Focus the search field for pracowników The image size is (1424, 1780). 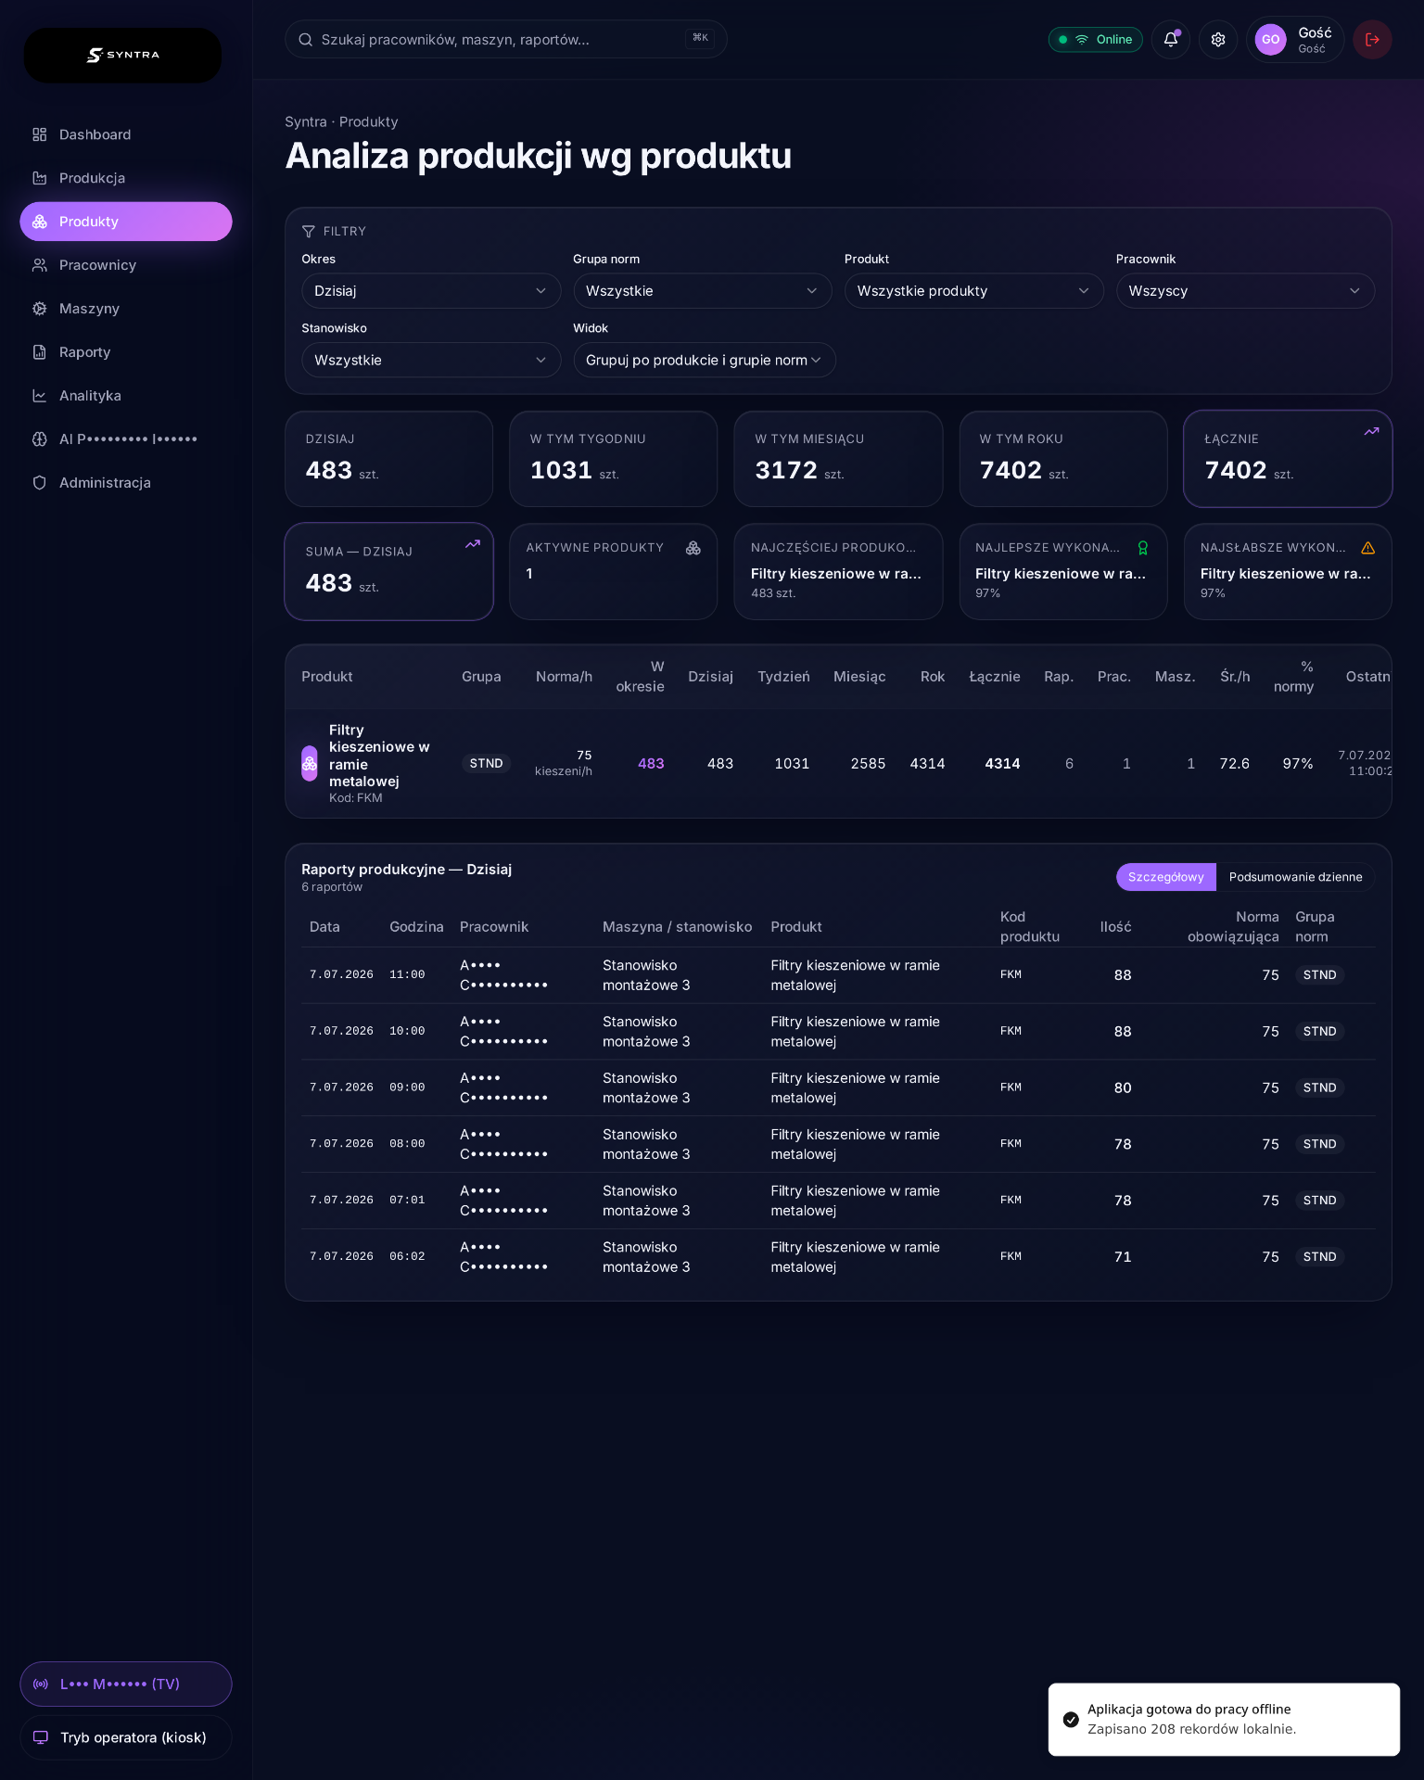(505, 40)
